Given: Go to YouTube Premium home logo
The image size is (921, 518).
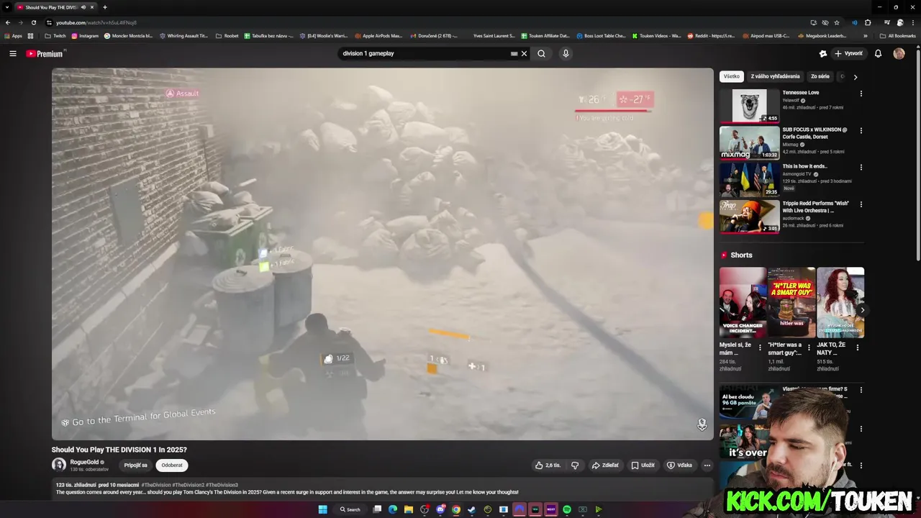Looking at the screenshot, I should coord(46,53).
